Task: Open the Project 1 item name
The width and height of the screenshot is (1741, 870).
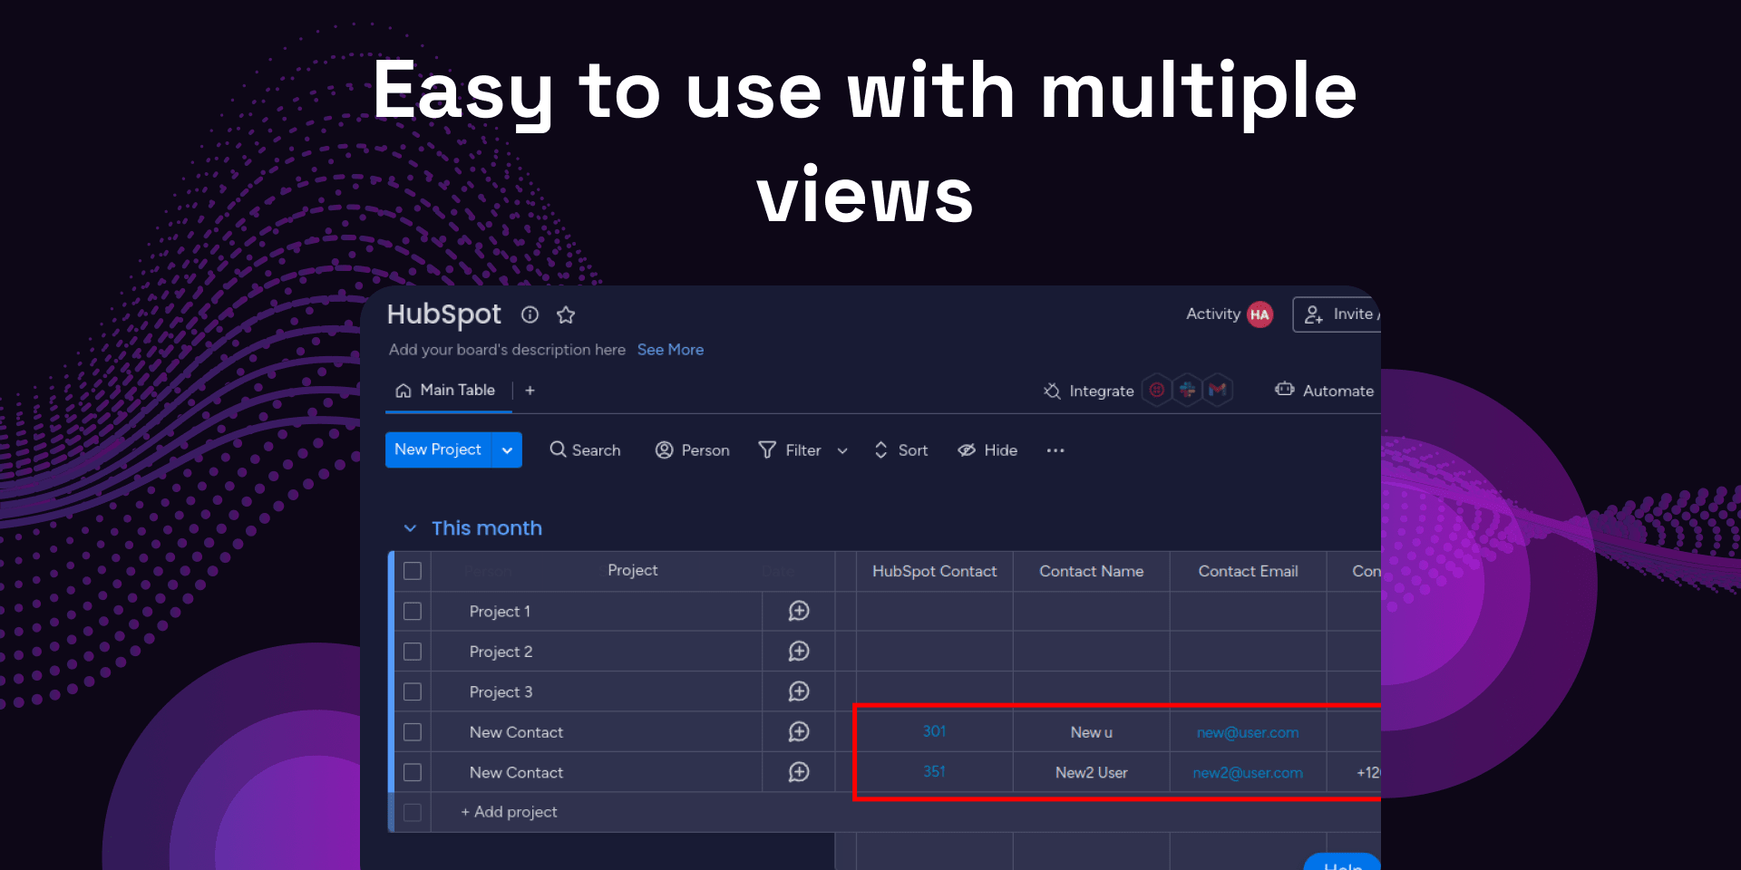Action: click(500, 612)
